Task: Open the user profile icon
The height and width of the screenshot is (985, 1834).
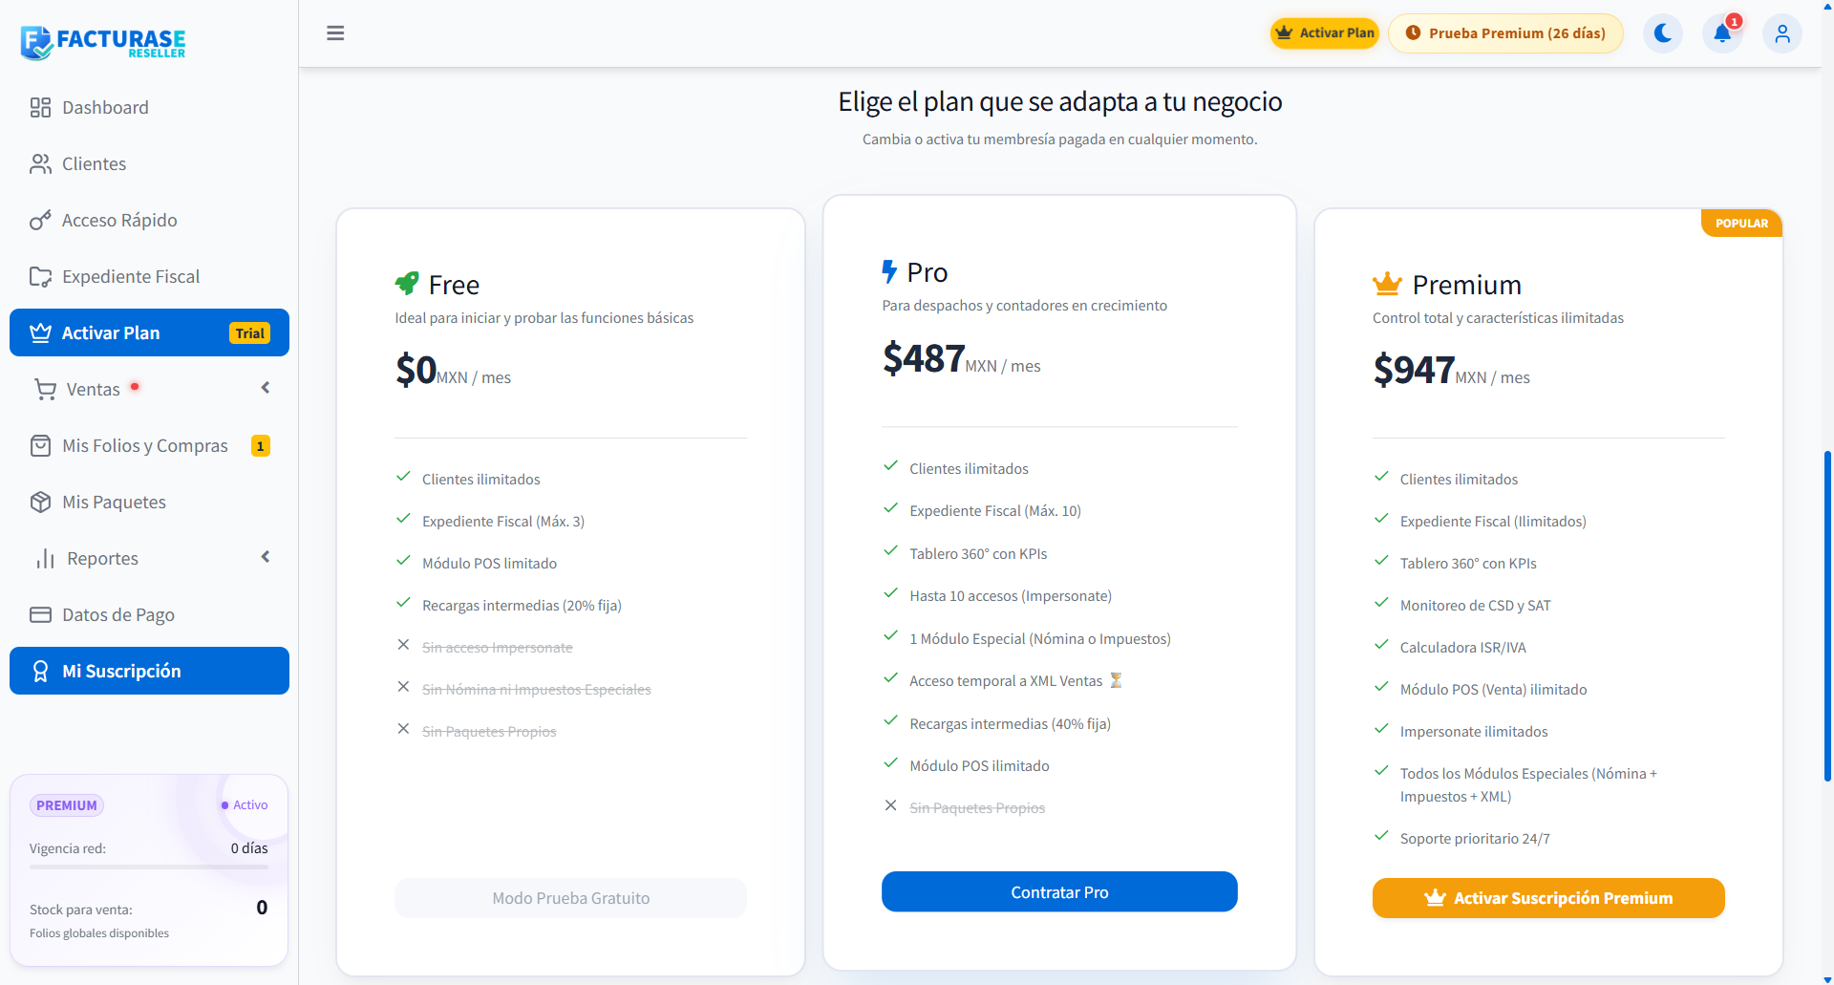Action: (1782, 33)
